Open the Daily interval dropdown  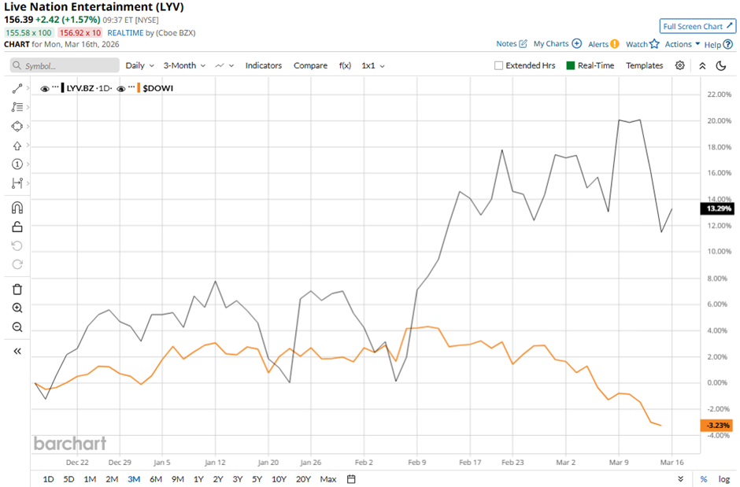click(139, 65)
